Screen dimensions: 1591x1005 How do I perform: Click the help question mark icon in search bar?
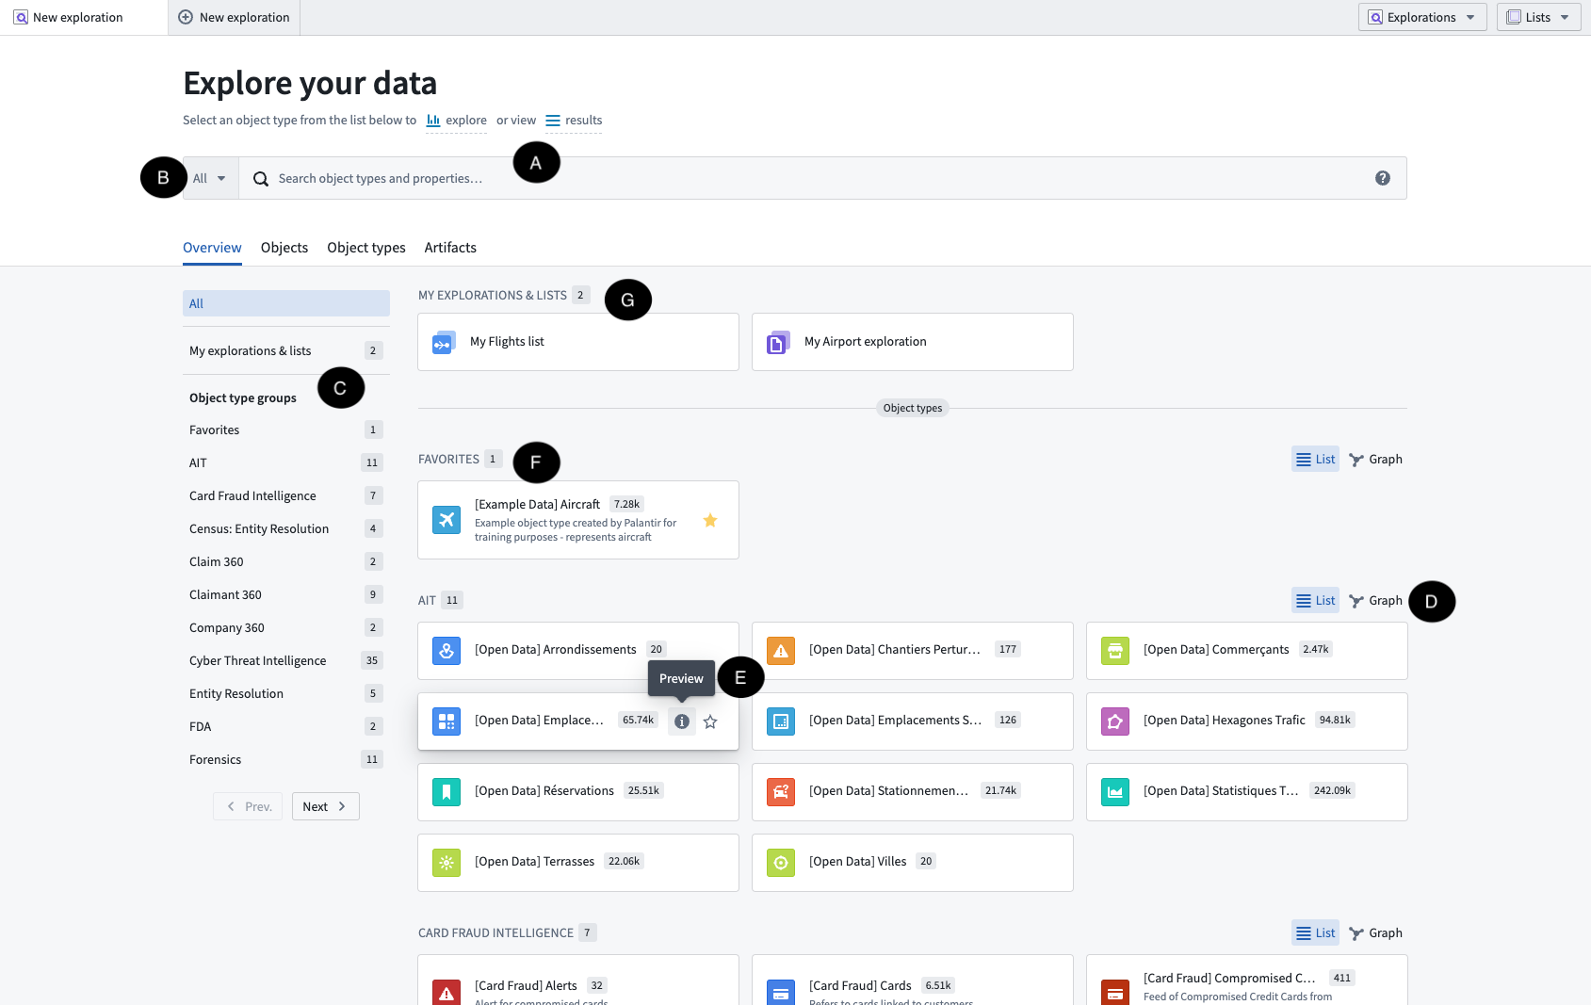tap(1382, 178)
